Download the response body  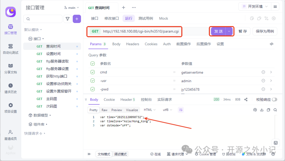point(262,110)
